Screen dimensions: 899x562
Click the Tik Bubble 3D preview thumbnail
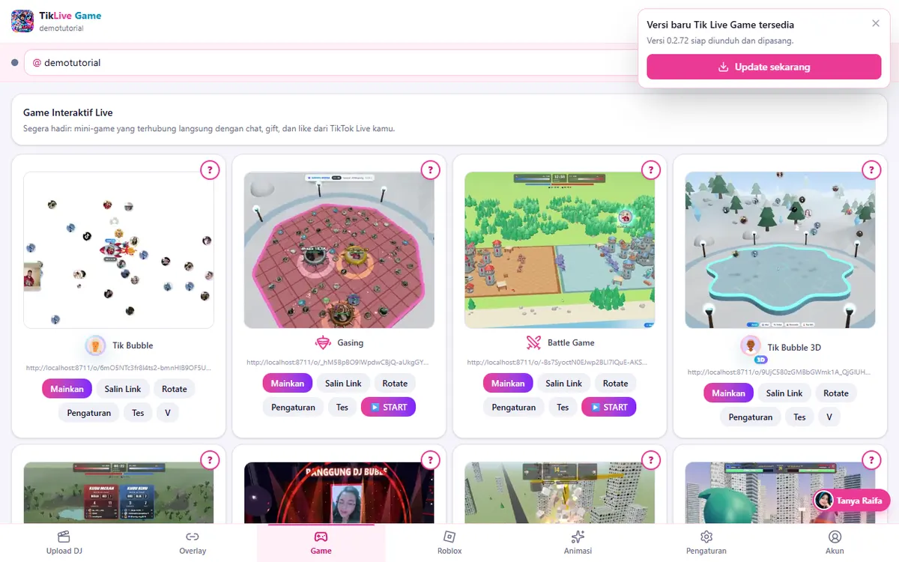tap(780, 250)
